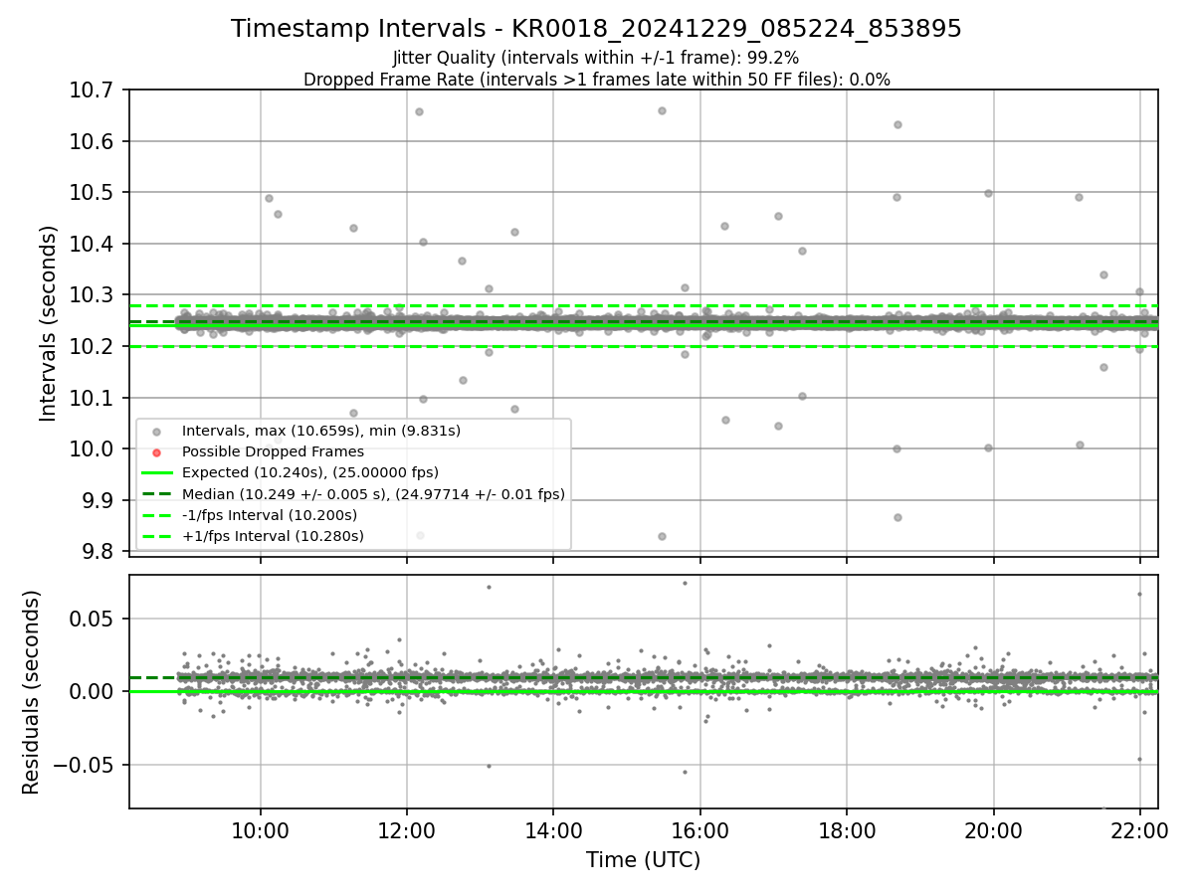
Task: Click the solid green line sample for Expected
Action: coord(156,473)
